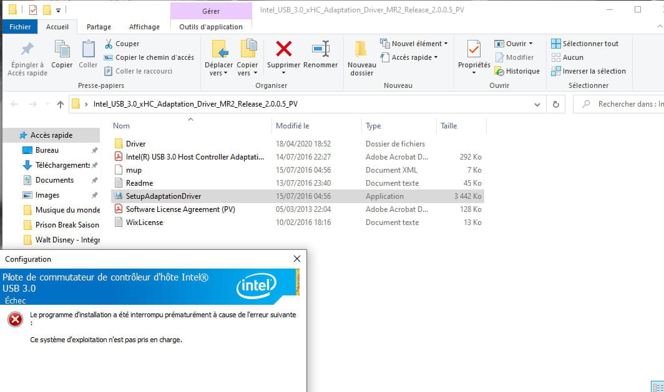Click Accès rapide in the navigation pane

point(51,135)
